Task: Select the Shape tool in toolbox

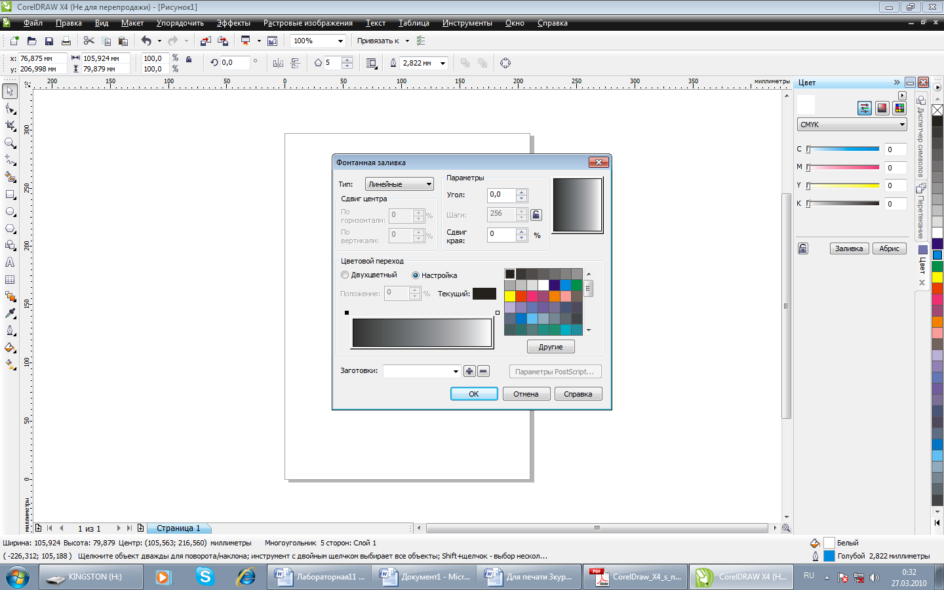Action: tap(10, 109)
